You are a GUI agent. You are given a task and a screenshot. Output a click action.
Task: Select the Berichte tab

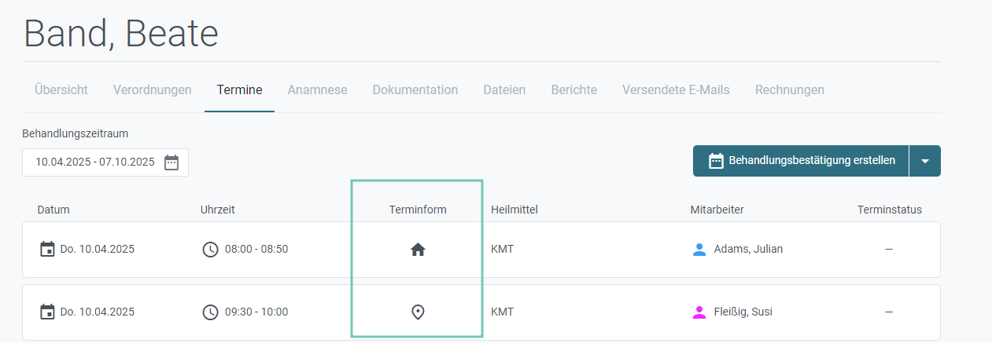point(574,89)
